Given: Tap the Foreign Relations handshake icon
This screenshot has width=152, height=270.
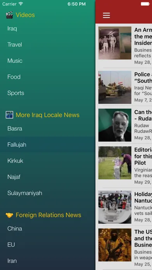Looking at the screenshot, I should [x=9, y=215].
